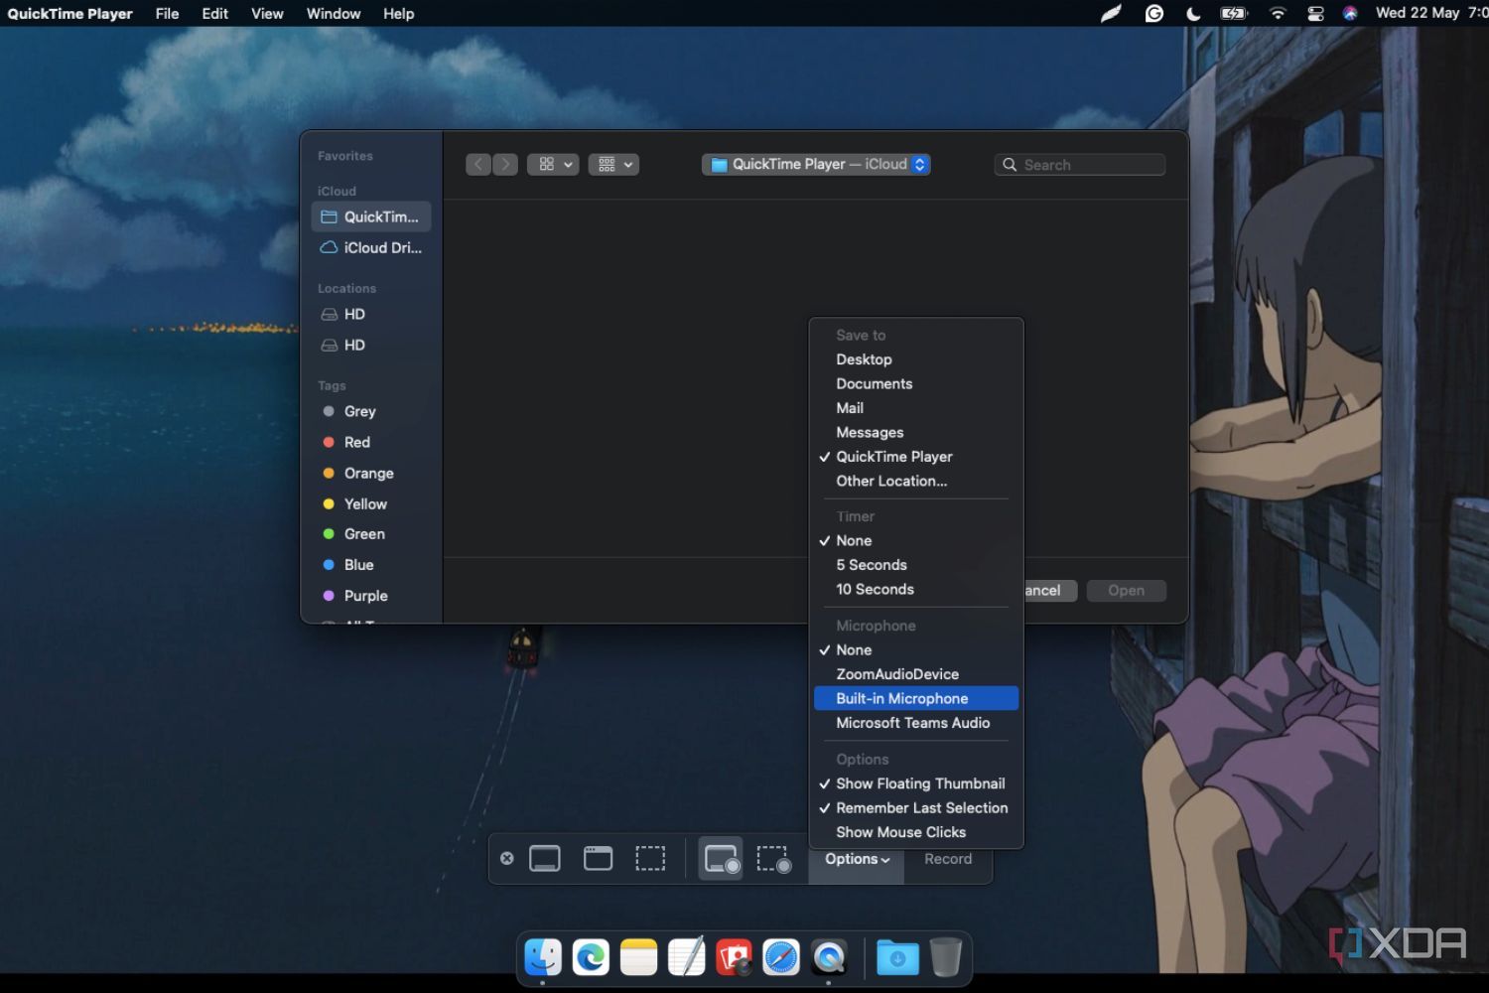Open the Trash in the Dock
This screenshot has width=1489, height=993.
click(945, 957)
